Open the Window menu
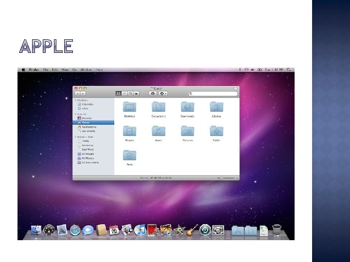 coord(86,70)
